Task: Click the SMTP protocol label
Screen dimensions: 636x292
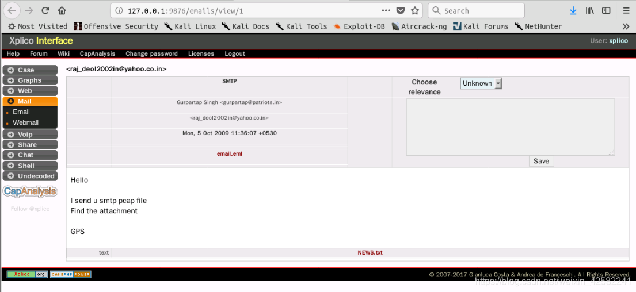Action: tap(229, 81)
